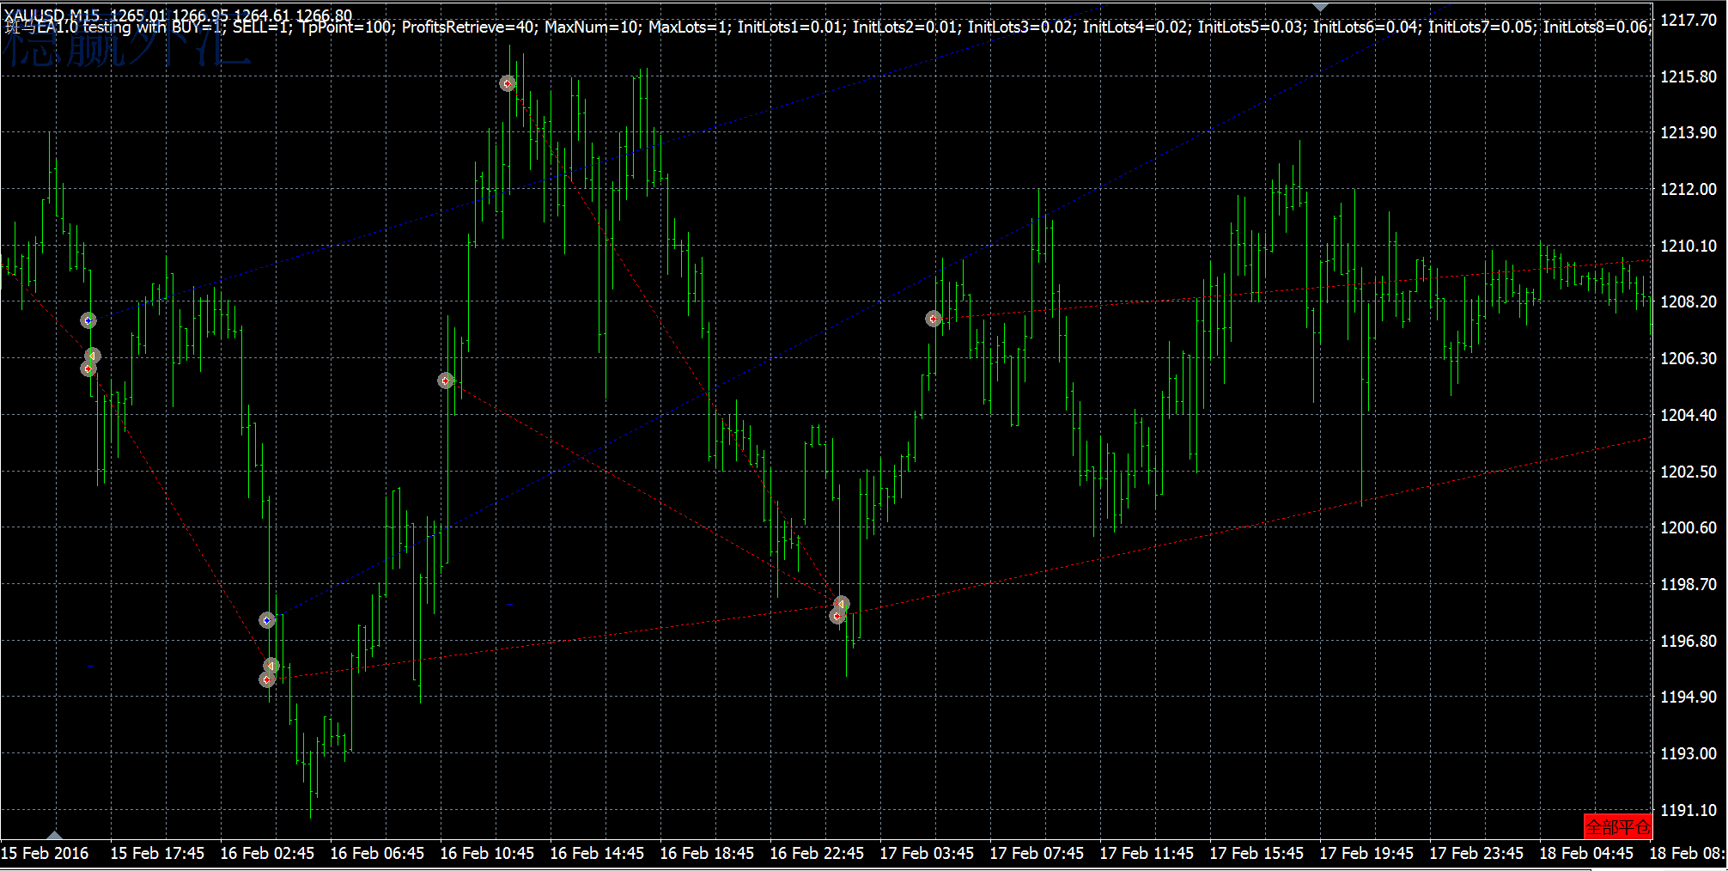Click the gray triangle marker on the time axis
Viewport: 1728px width, 871px height.
(55, 835)
